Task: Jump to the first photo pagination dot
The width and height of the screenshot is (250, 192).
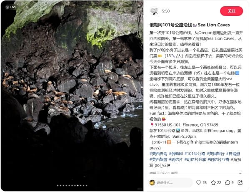Action: (x=58, y=185)
